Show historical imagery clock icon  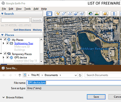(x=91, y=14)
